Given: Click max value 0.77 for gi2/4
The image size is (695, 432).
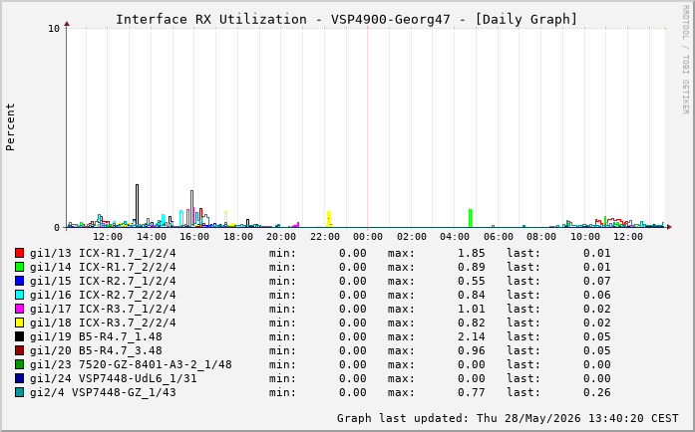Looking at the screenshot, I should pos(472,392).
